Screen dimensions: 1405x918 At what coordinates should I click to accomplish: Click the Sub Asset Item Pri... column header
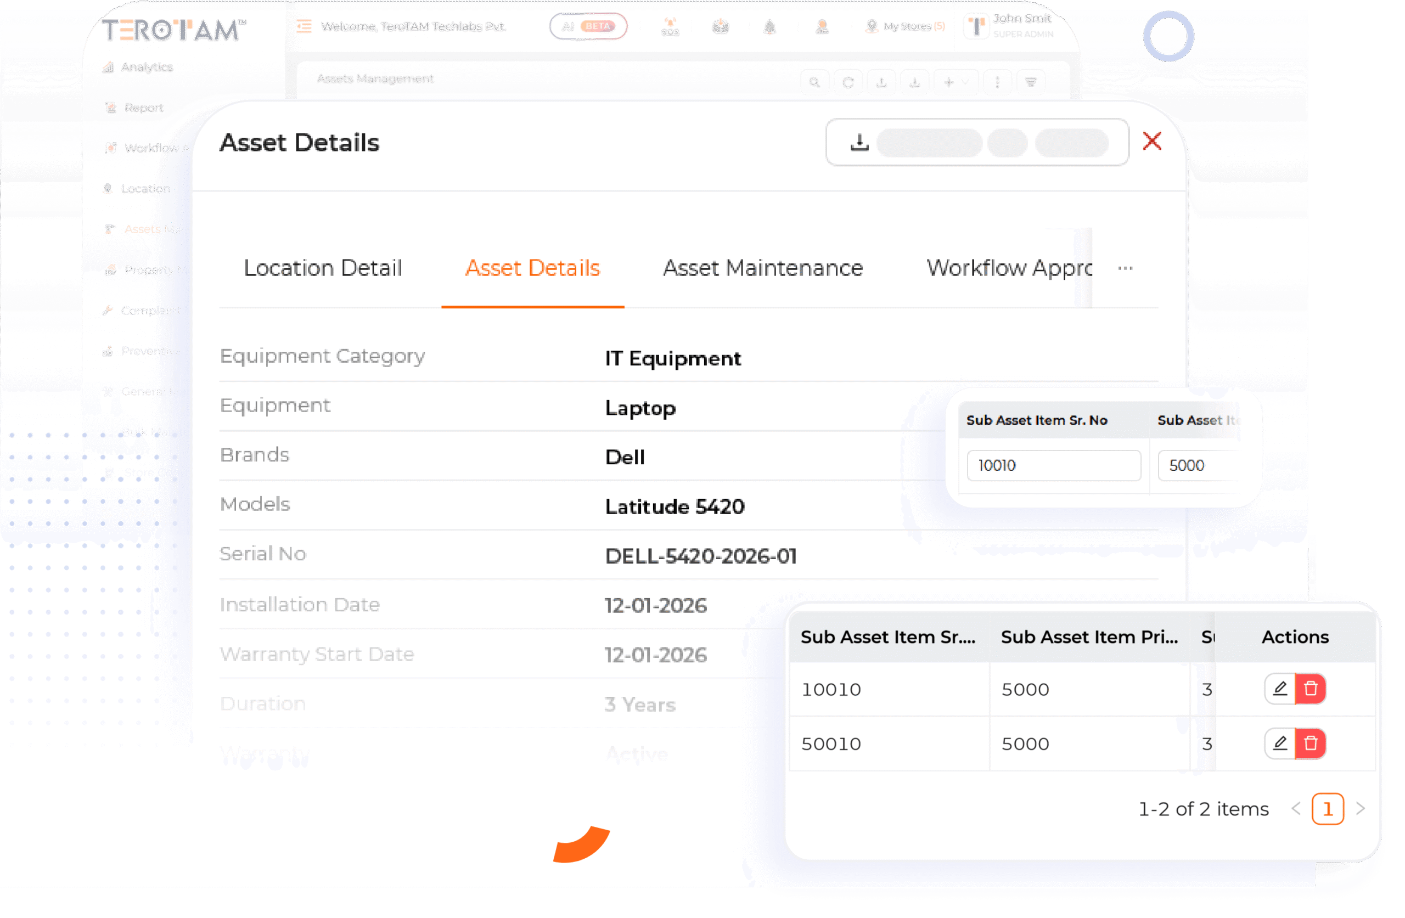1089,637
